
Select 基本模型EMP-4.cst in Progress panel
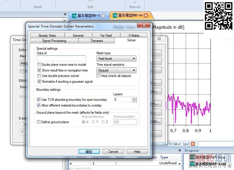click(208, 164)
